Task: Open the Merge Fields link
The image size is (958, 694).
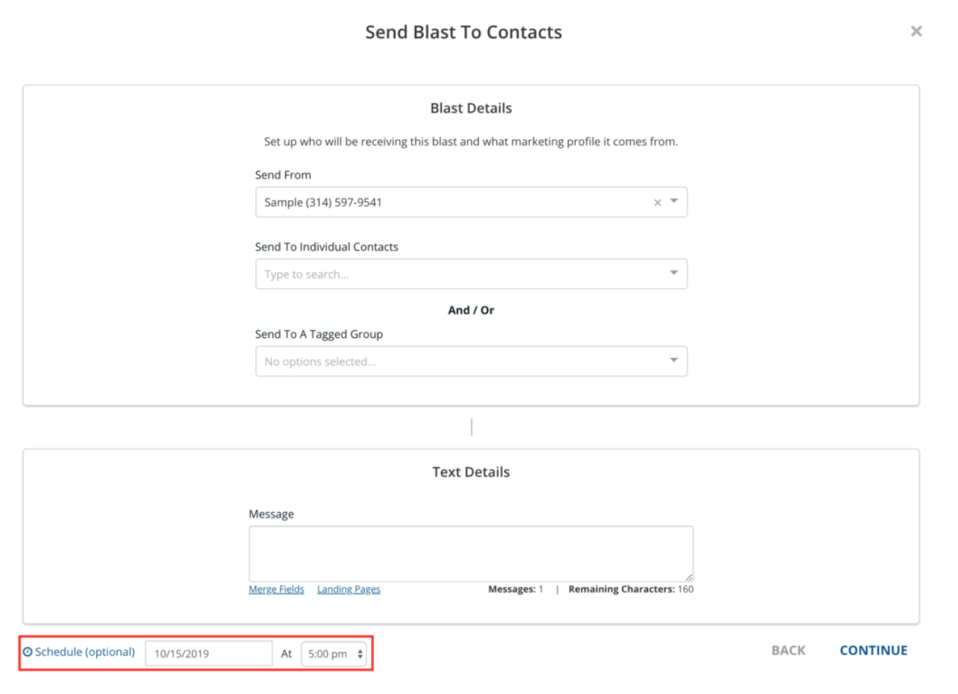Action: pos(276,589)
